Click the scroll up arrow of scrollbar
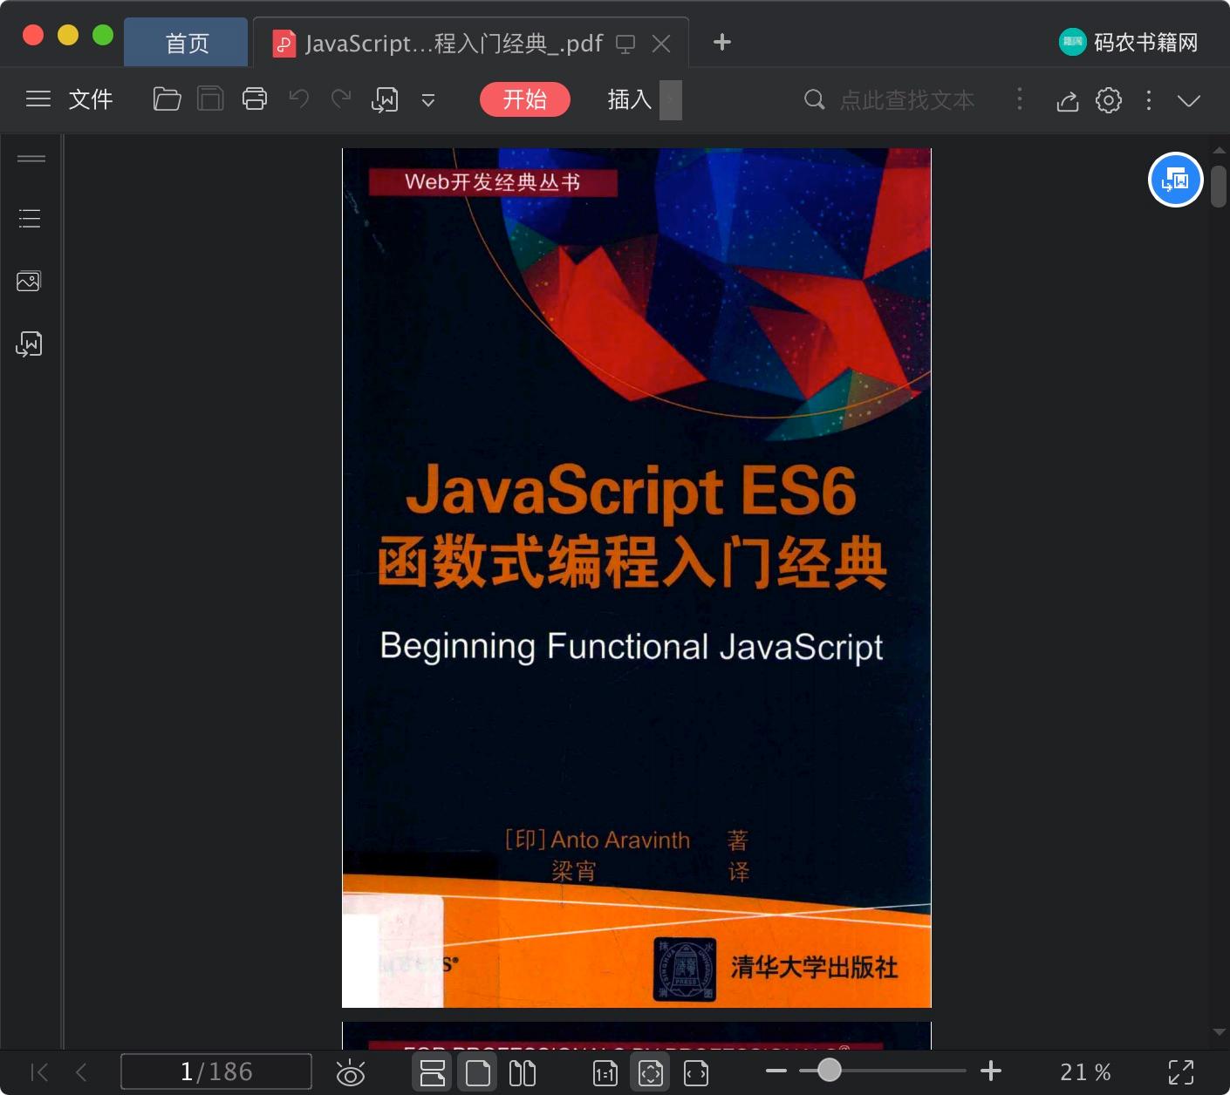This screenshot has width=1230, height=1095. point(1219,150)
